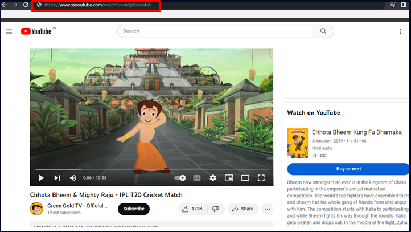Go forward with the browser forward arrow

[15, 5]
